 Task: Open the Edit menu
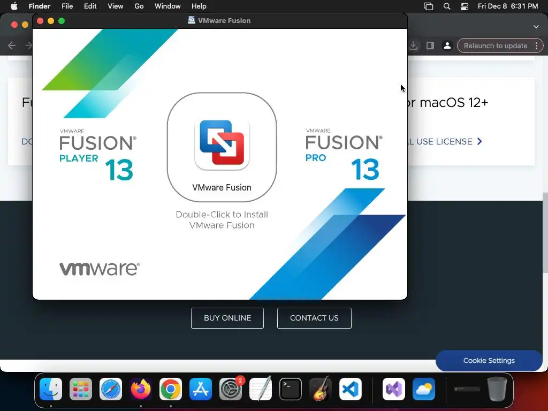[x=90, y=6]
